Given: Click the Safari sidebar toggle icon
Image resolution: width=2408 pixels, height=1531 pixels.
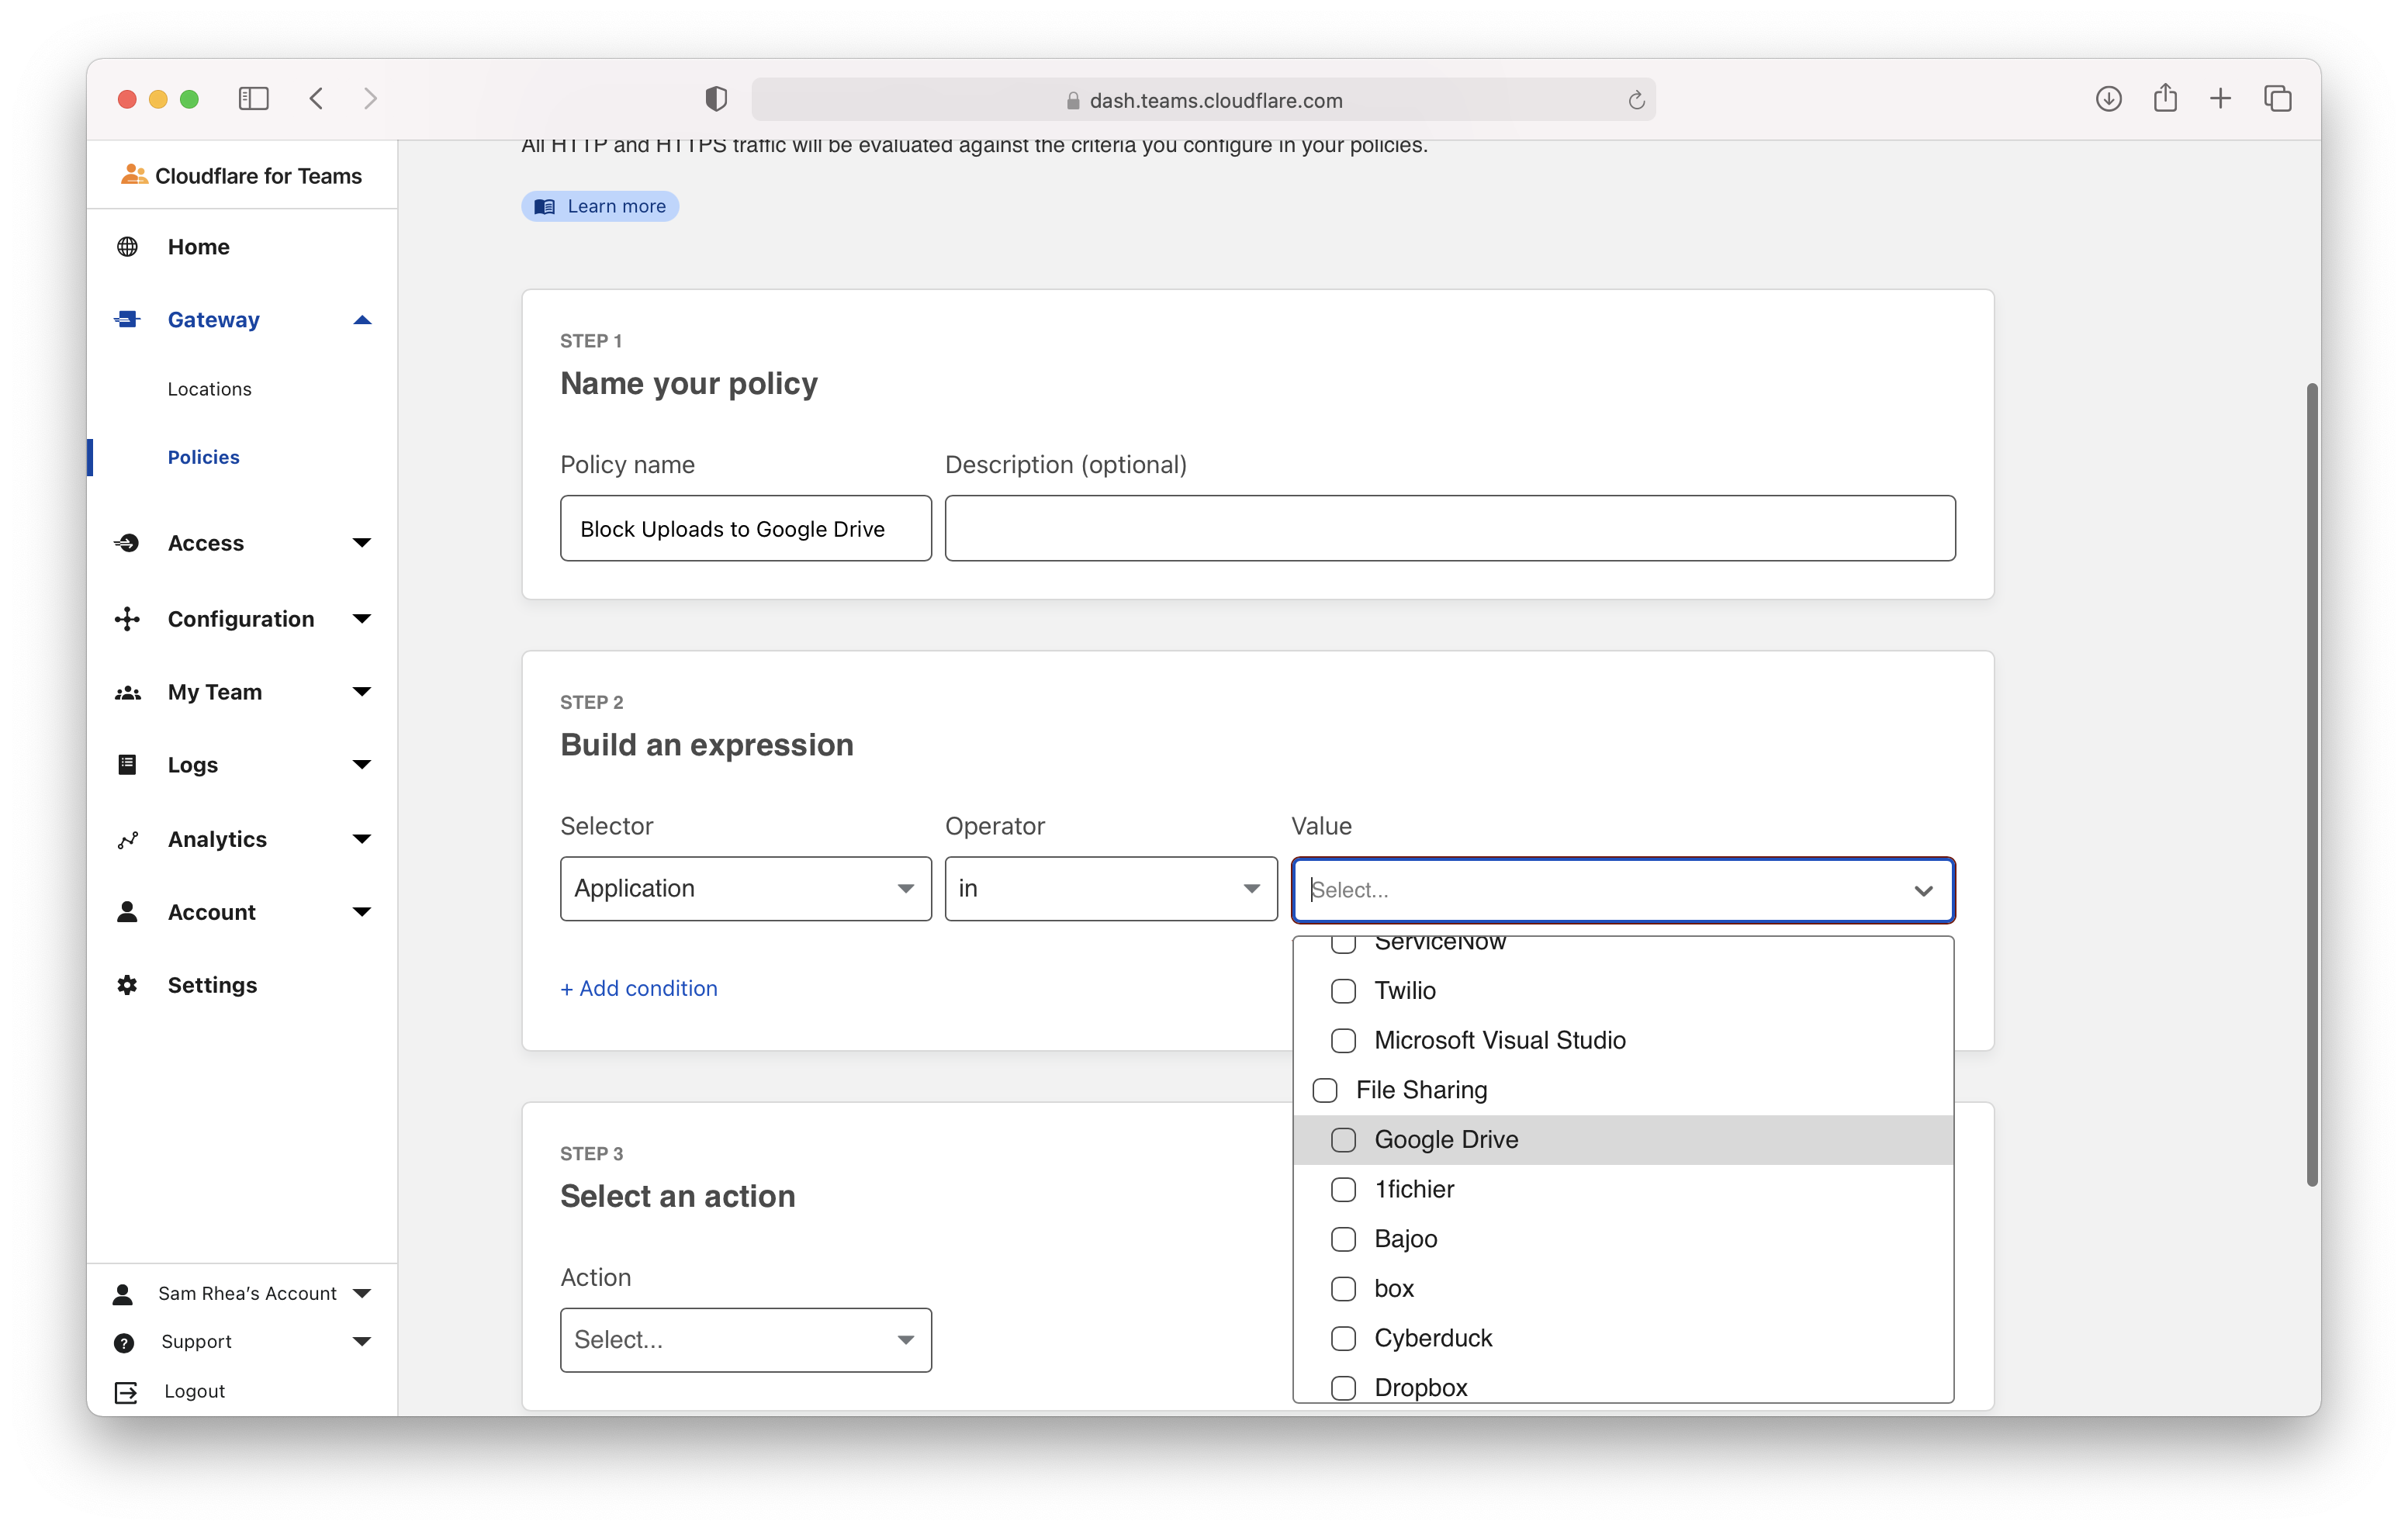Looking at the screenshot, I should tap(253, 99).
